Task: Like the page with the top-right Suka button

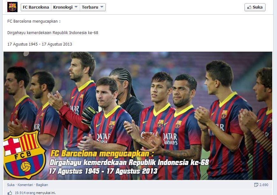Action: tap(255, 7)
